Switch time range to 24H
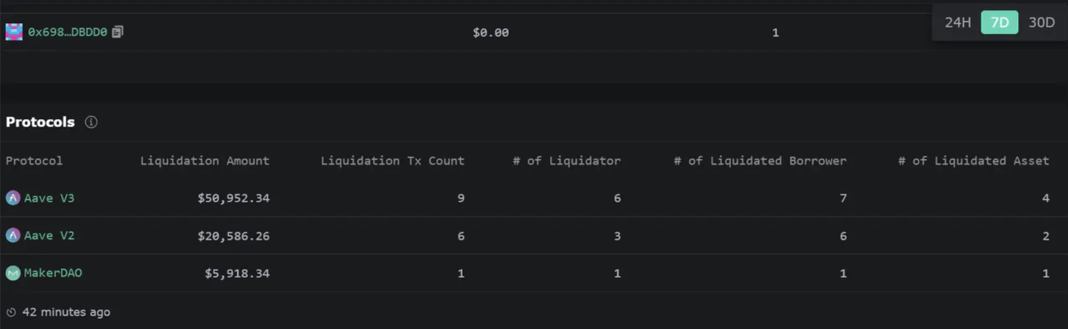Viewport: 1068px width, 329px height. click(958, 22)
